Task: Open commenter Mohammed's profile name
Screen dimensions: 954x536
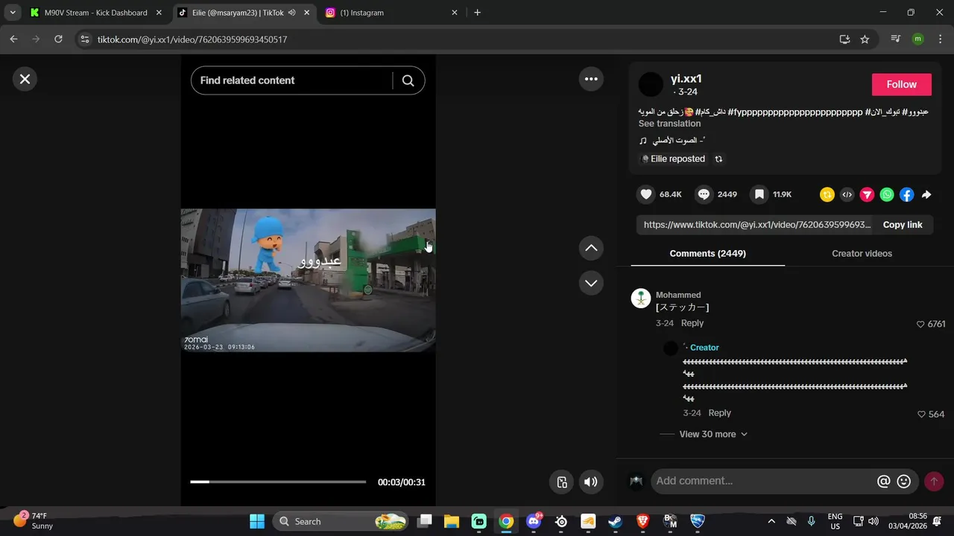Action: [678, 295]
